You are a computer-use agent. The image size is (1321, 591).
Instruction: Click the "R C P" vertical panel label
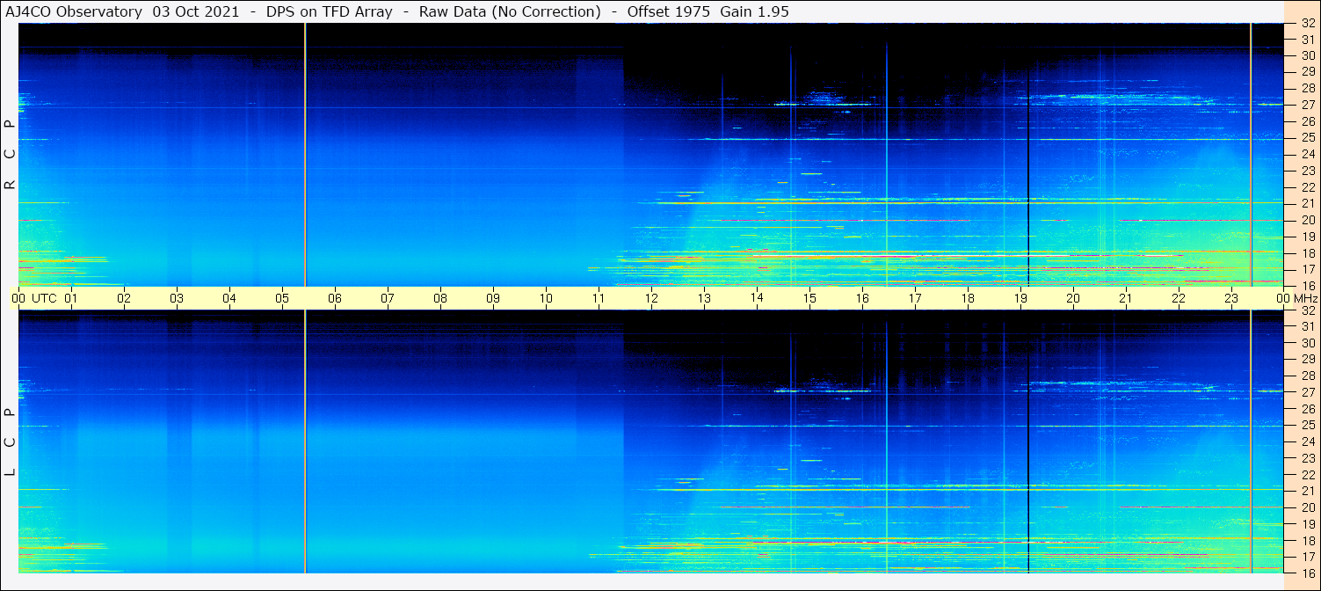11,154
